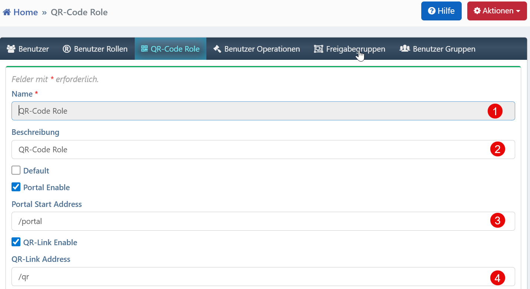Click the Home house icon in breadcrumb

tap(7, 12)
